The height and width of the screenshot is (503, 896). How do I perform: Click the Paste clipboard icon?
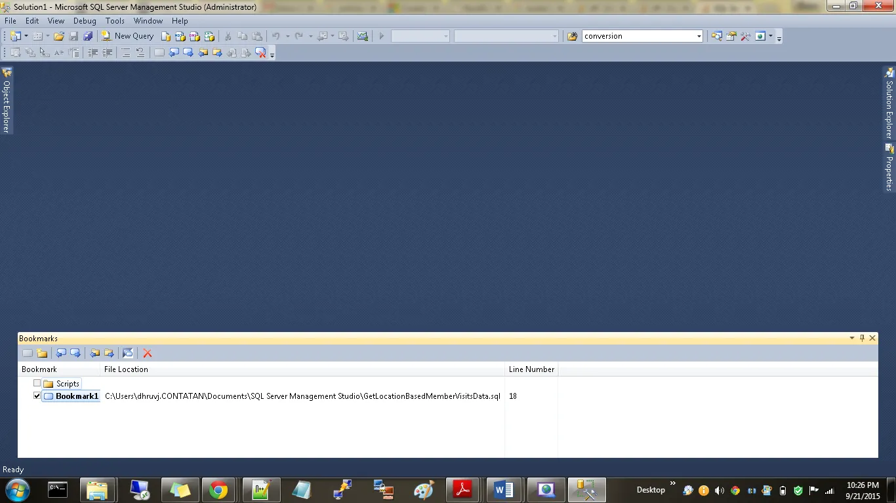click(x=257, y=36)
